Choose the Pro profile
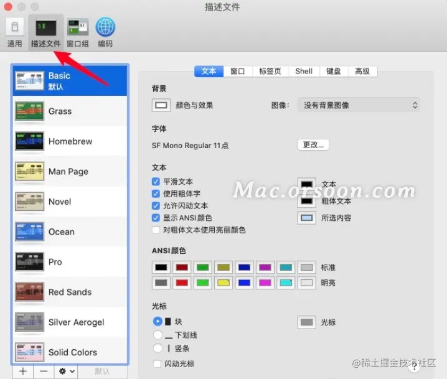 [70, 262]
